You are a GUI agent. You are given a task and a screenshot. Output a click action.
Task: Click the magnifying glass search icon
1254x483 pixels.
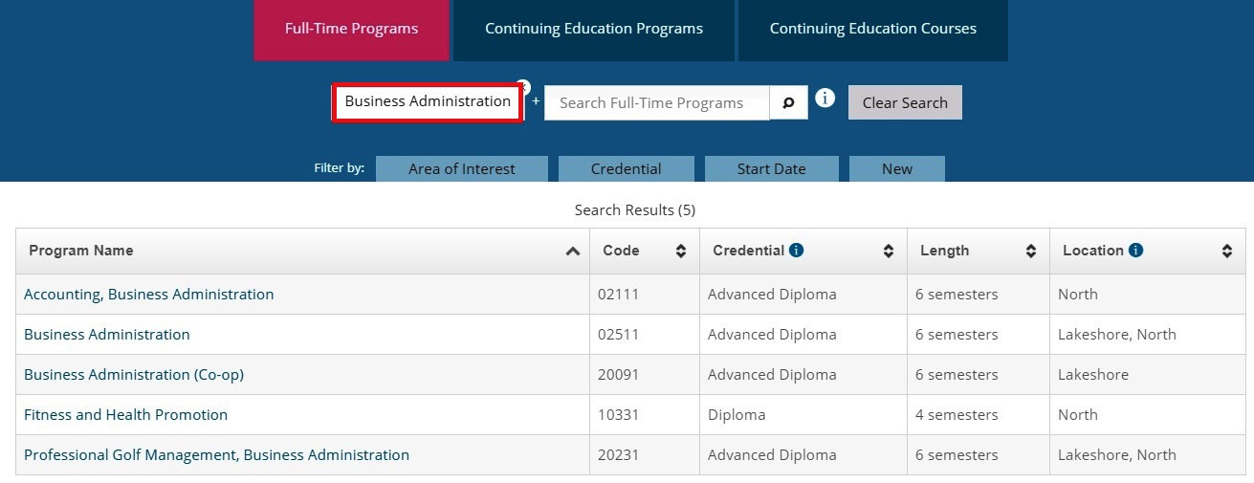pos(789,103)
